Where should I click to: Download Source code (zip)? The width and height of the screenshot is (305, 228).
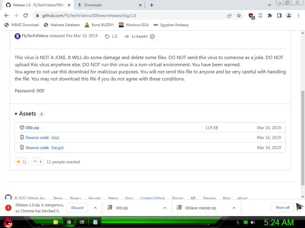[x=42, y=137]
